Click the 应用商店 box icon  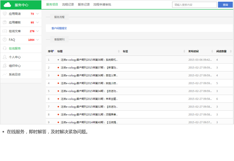point(5,14)
